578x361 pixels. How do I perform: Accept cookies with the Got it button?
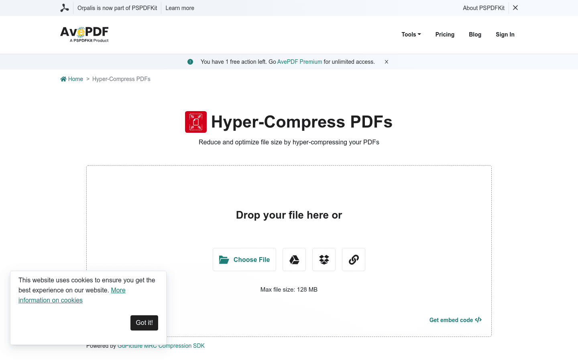(x=144, y=322)
